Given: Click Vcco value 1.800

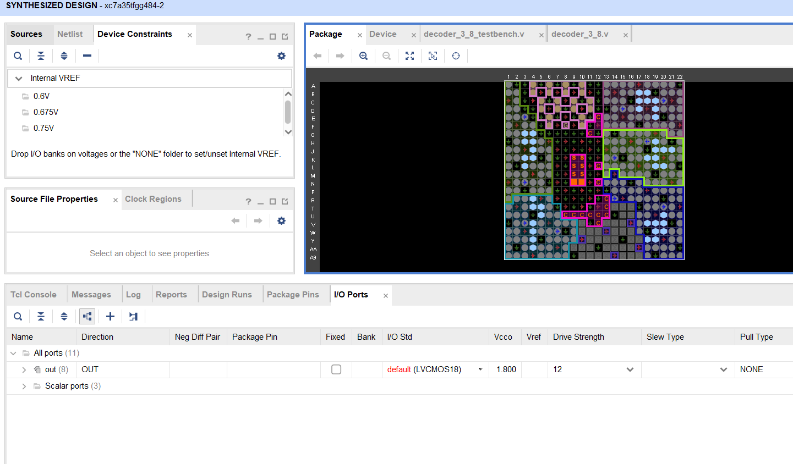Looking at the screenshot, I should coord(506,369).
